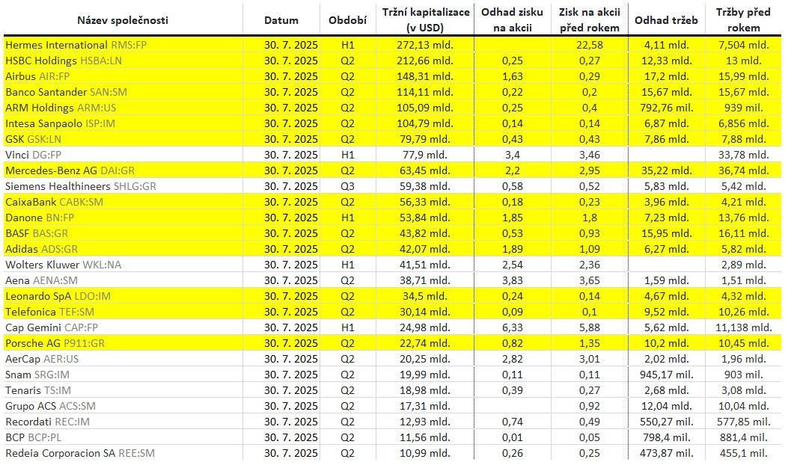Select the Banco Santander SAN:SM cell
Screen dimensions: 785x465
pos(123,92)
